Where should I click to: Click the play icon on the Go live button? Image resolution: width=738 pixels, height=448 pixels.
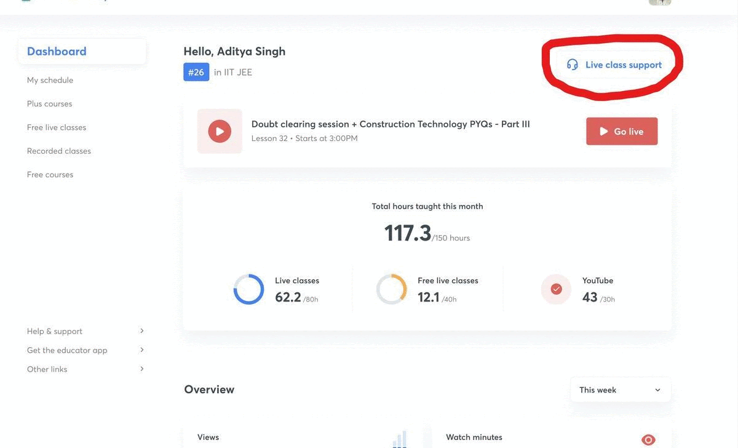(x=604, y=131)
